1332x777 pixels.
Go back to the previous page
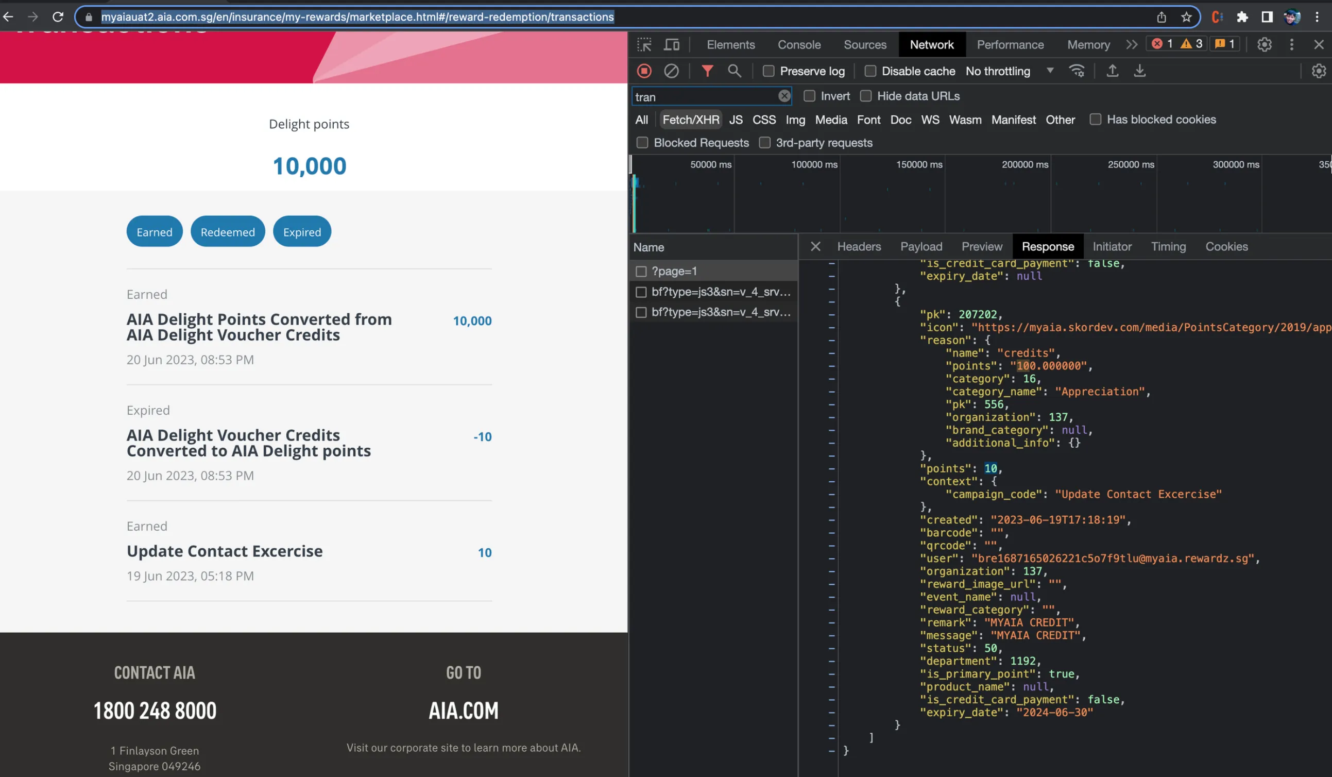[x=8, y=17]
